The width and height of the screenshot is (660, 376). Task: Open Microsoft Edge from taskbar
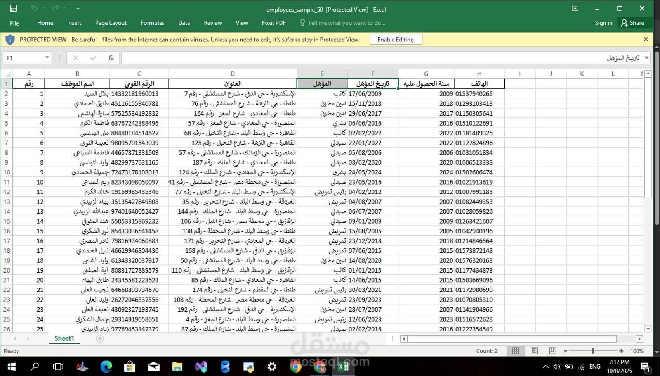coord(106,366)
